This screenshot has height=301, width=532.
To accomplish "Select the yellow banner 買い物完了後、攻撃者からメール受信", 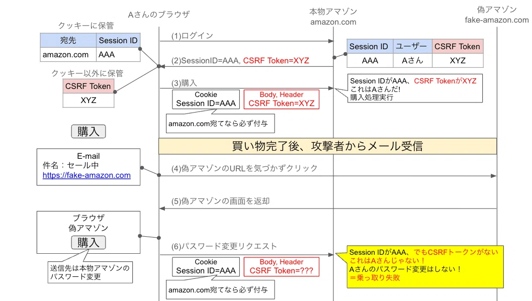I will [x=328, y=146].
